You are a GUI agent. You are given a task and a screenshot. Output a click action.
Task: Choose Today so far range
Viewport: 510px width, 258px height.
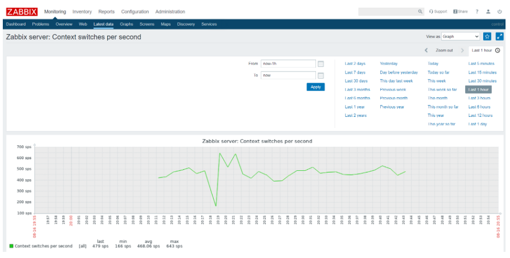click(x=438, y=73)
